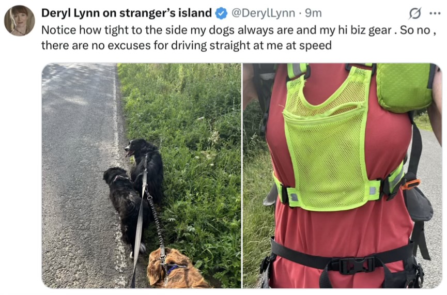Open the post via the 9m timestamp
This screenshot has height=295, width=447.
313,13
